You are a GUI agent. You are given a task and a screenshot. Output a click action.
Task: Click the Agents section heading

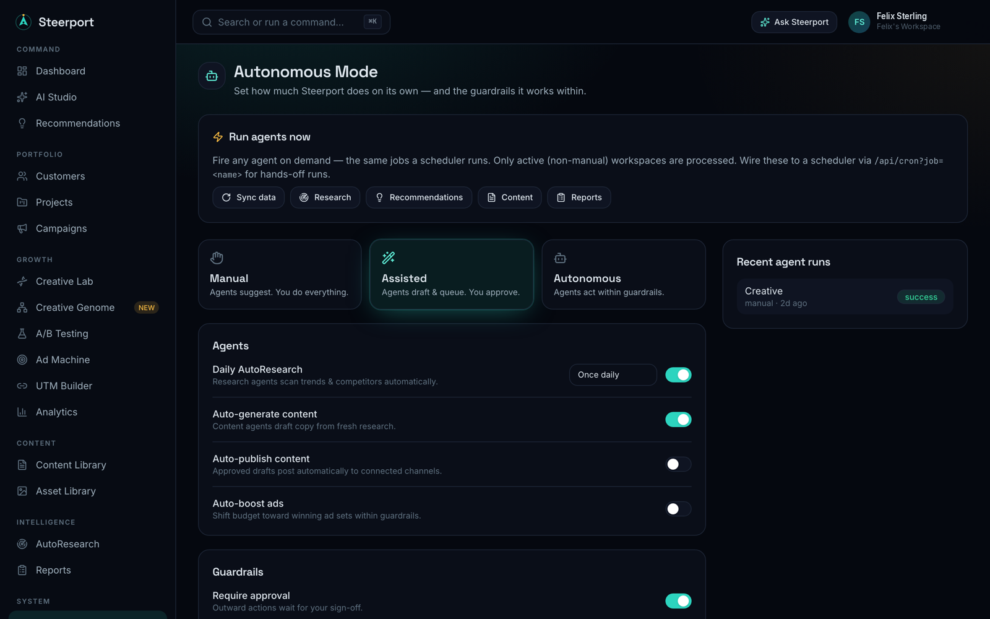point(231,346)
